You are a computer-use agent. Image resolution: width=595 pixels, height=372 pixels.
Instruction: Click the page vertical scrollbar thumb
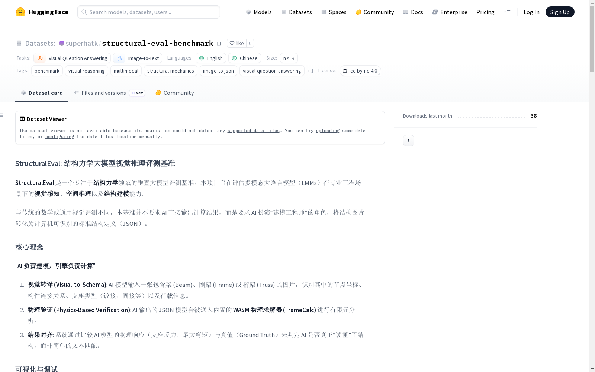click(x=592, y=39)
